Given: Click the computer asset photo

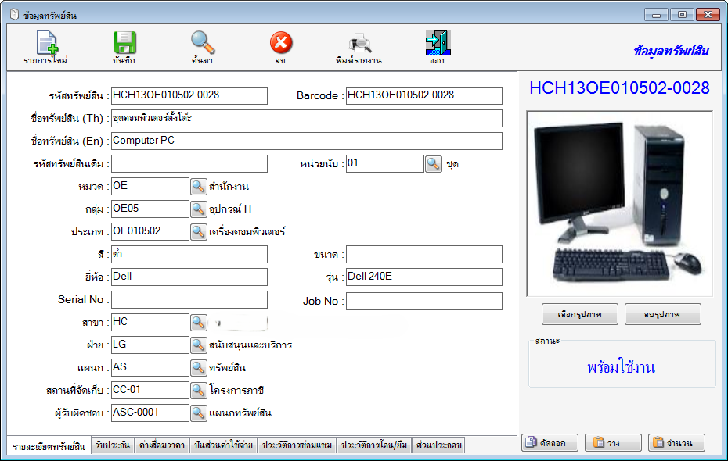Looking at the screenshot, I should pyautogui.click(x=619, y=204).
